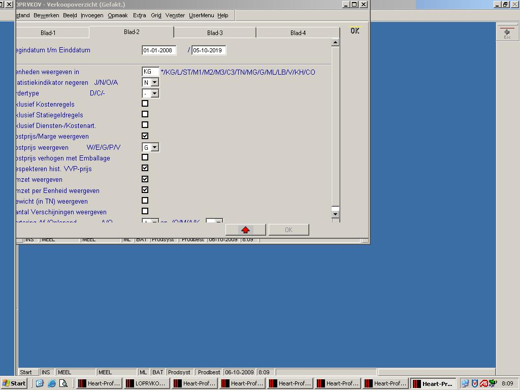
Task: Open the Invoegen menu
Action: 92,15
